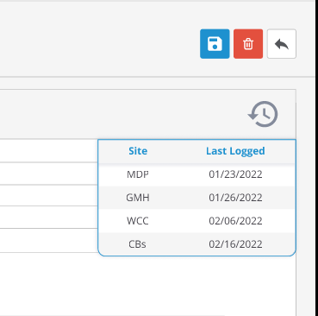This screenshot has height=316, width=318.
Task: Click the blue save floppy disk button
Action: point(215,44)
